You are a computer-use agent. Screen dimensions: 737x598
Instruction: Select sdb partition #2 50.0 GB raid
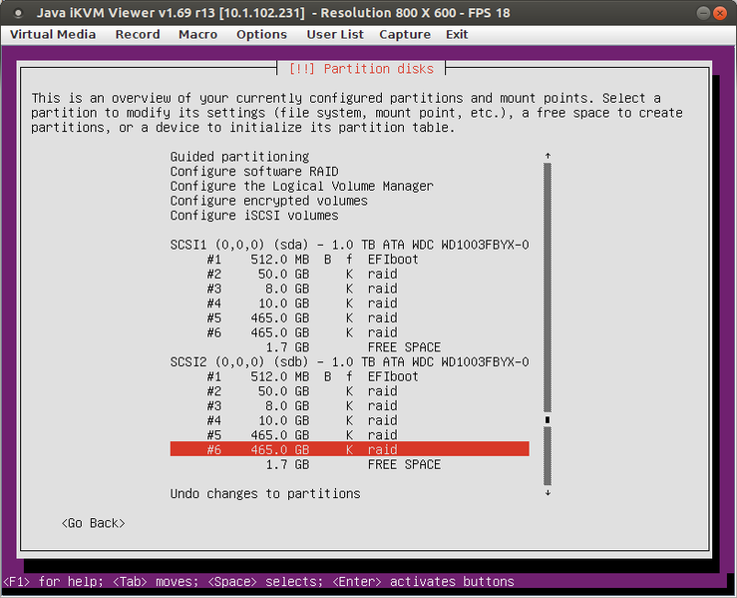coord(350,391)
